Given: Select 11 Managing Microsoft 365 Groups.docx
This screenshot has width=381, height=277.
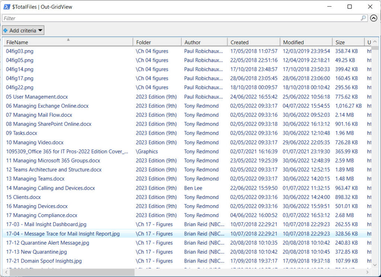Looking at the screenshot, I should tap(53, 161).
